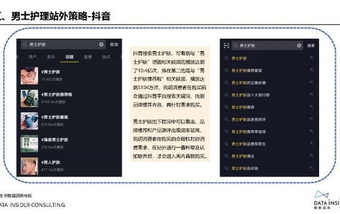The image size is (340, 214).
Task: Choose the suggestion reading only 男士护肤
Action: 239,58
